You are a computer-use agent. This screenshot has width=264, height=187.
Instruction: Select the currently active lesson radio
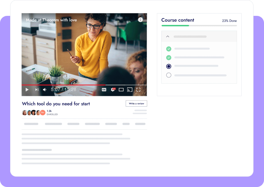[169, 66]
